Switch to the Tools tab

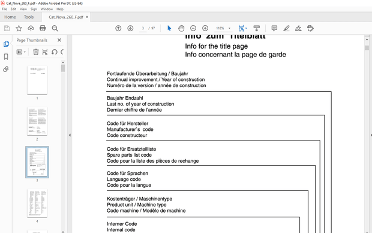pos(29,17)
